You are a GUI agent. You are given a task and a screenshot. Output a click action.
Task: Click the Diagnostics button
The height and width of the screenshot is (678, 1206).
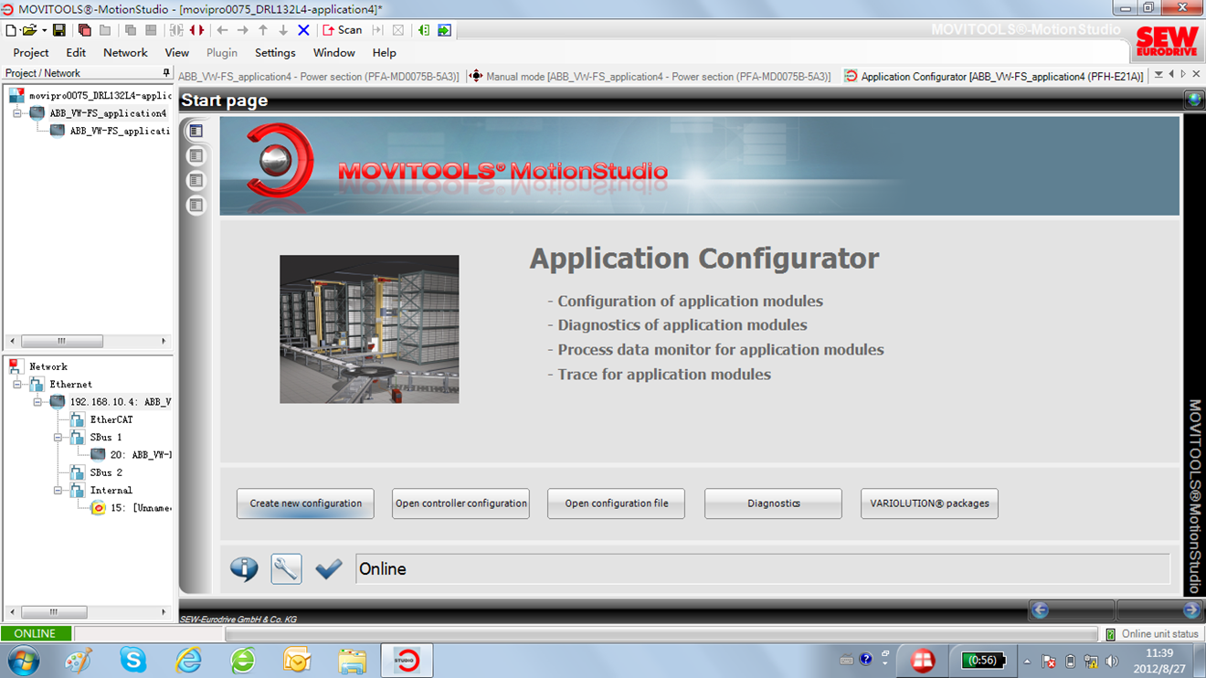[773, 503]
